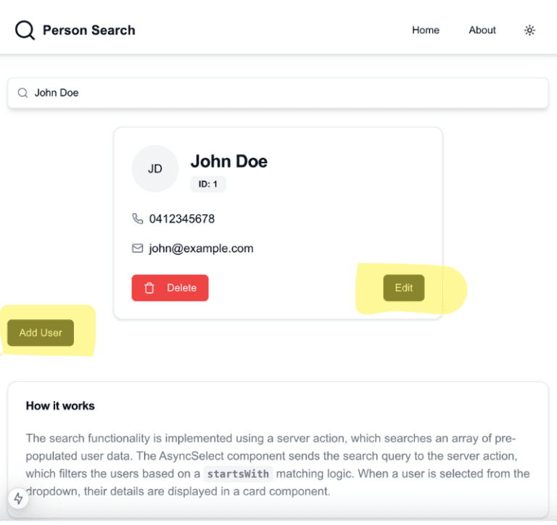Open the About page
The height and width of the screenshot is (525, 557).
(x=482, y=30)
